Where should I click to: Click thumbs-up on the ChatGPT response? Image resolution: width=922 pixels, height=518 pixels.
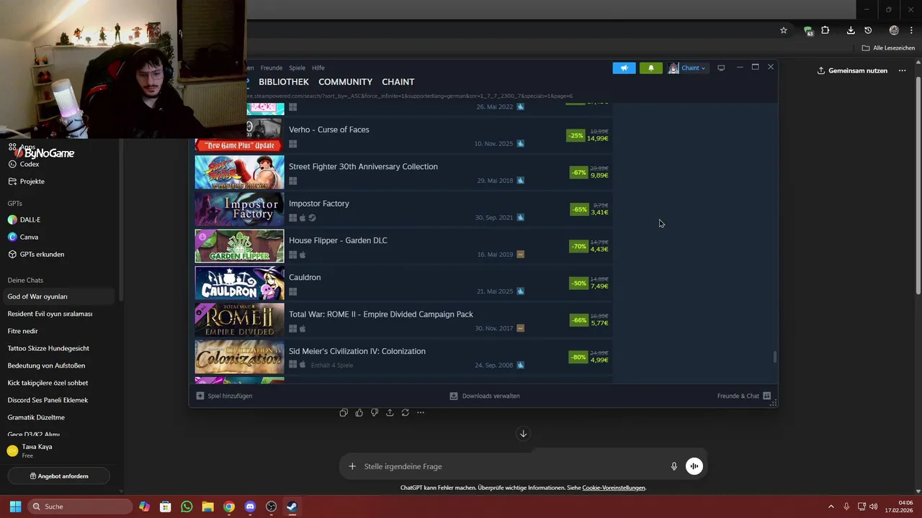359,412
